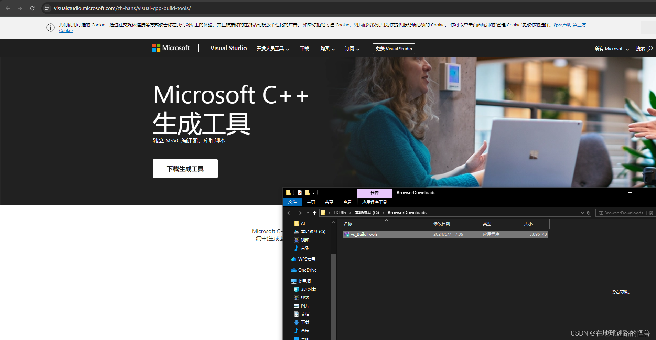
Task: Select 此电脑 in navigation pane
Action: (301, 281)
